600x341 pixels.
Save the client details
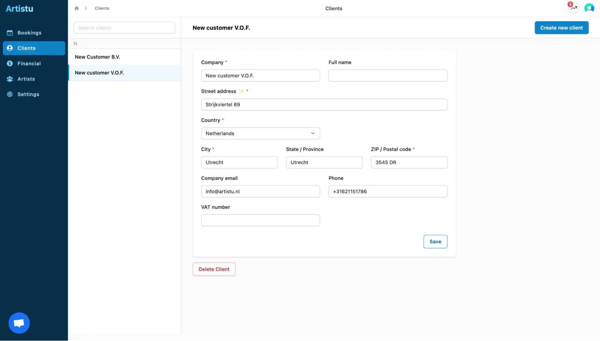[435, 242]
